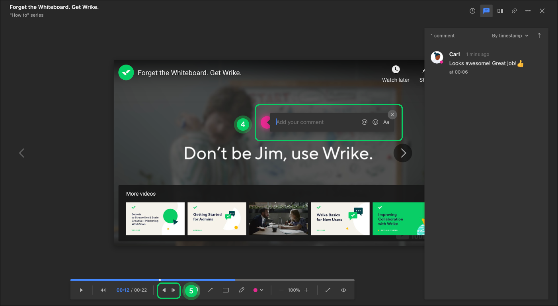558x306 pixels.
Task: Open the By timestamp sort dropdown
Action: 510,35
